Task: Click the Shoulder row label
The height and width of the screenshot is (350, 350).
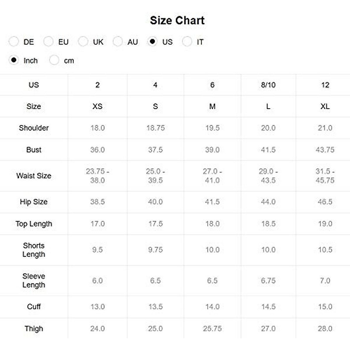Action: pyautogui.click(x=34, y=128)
